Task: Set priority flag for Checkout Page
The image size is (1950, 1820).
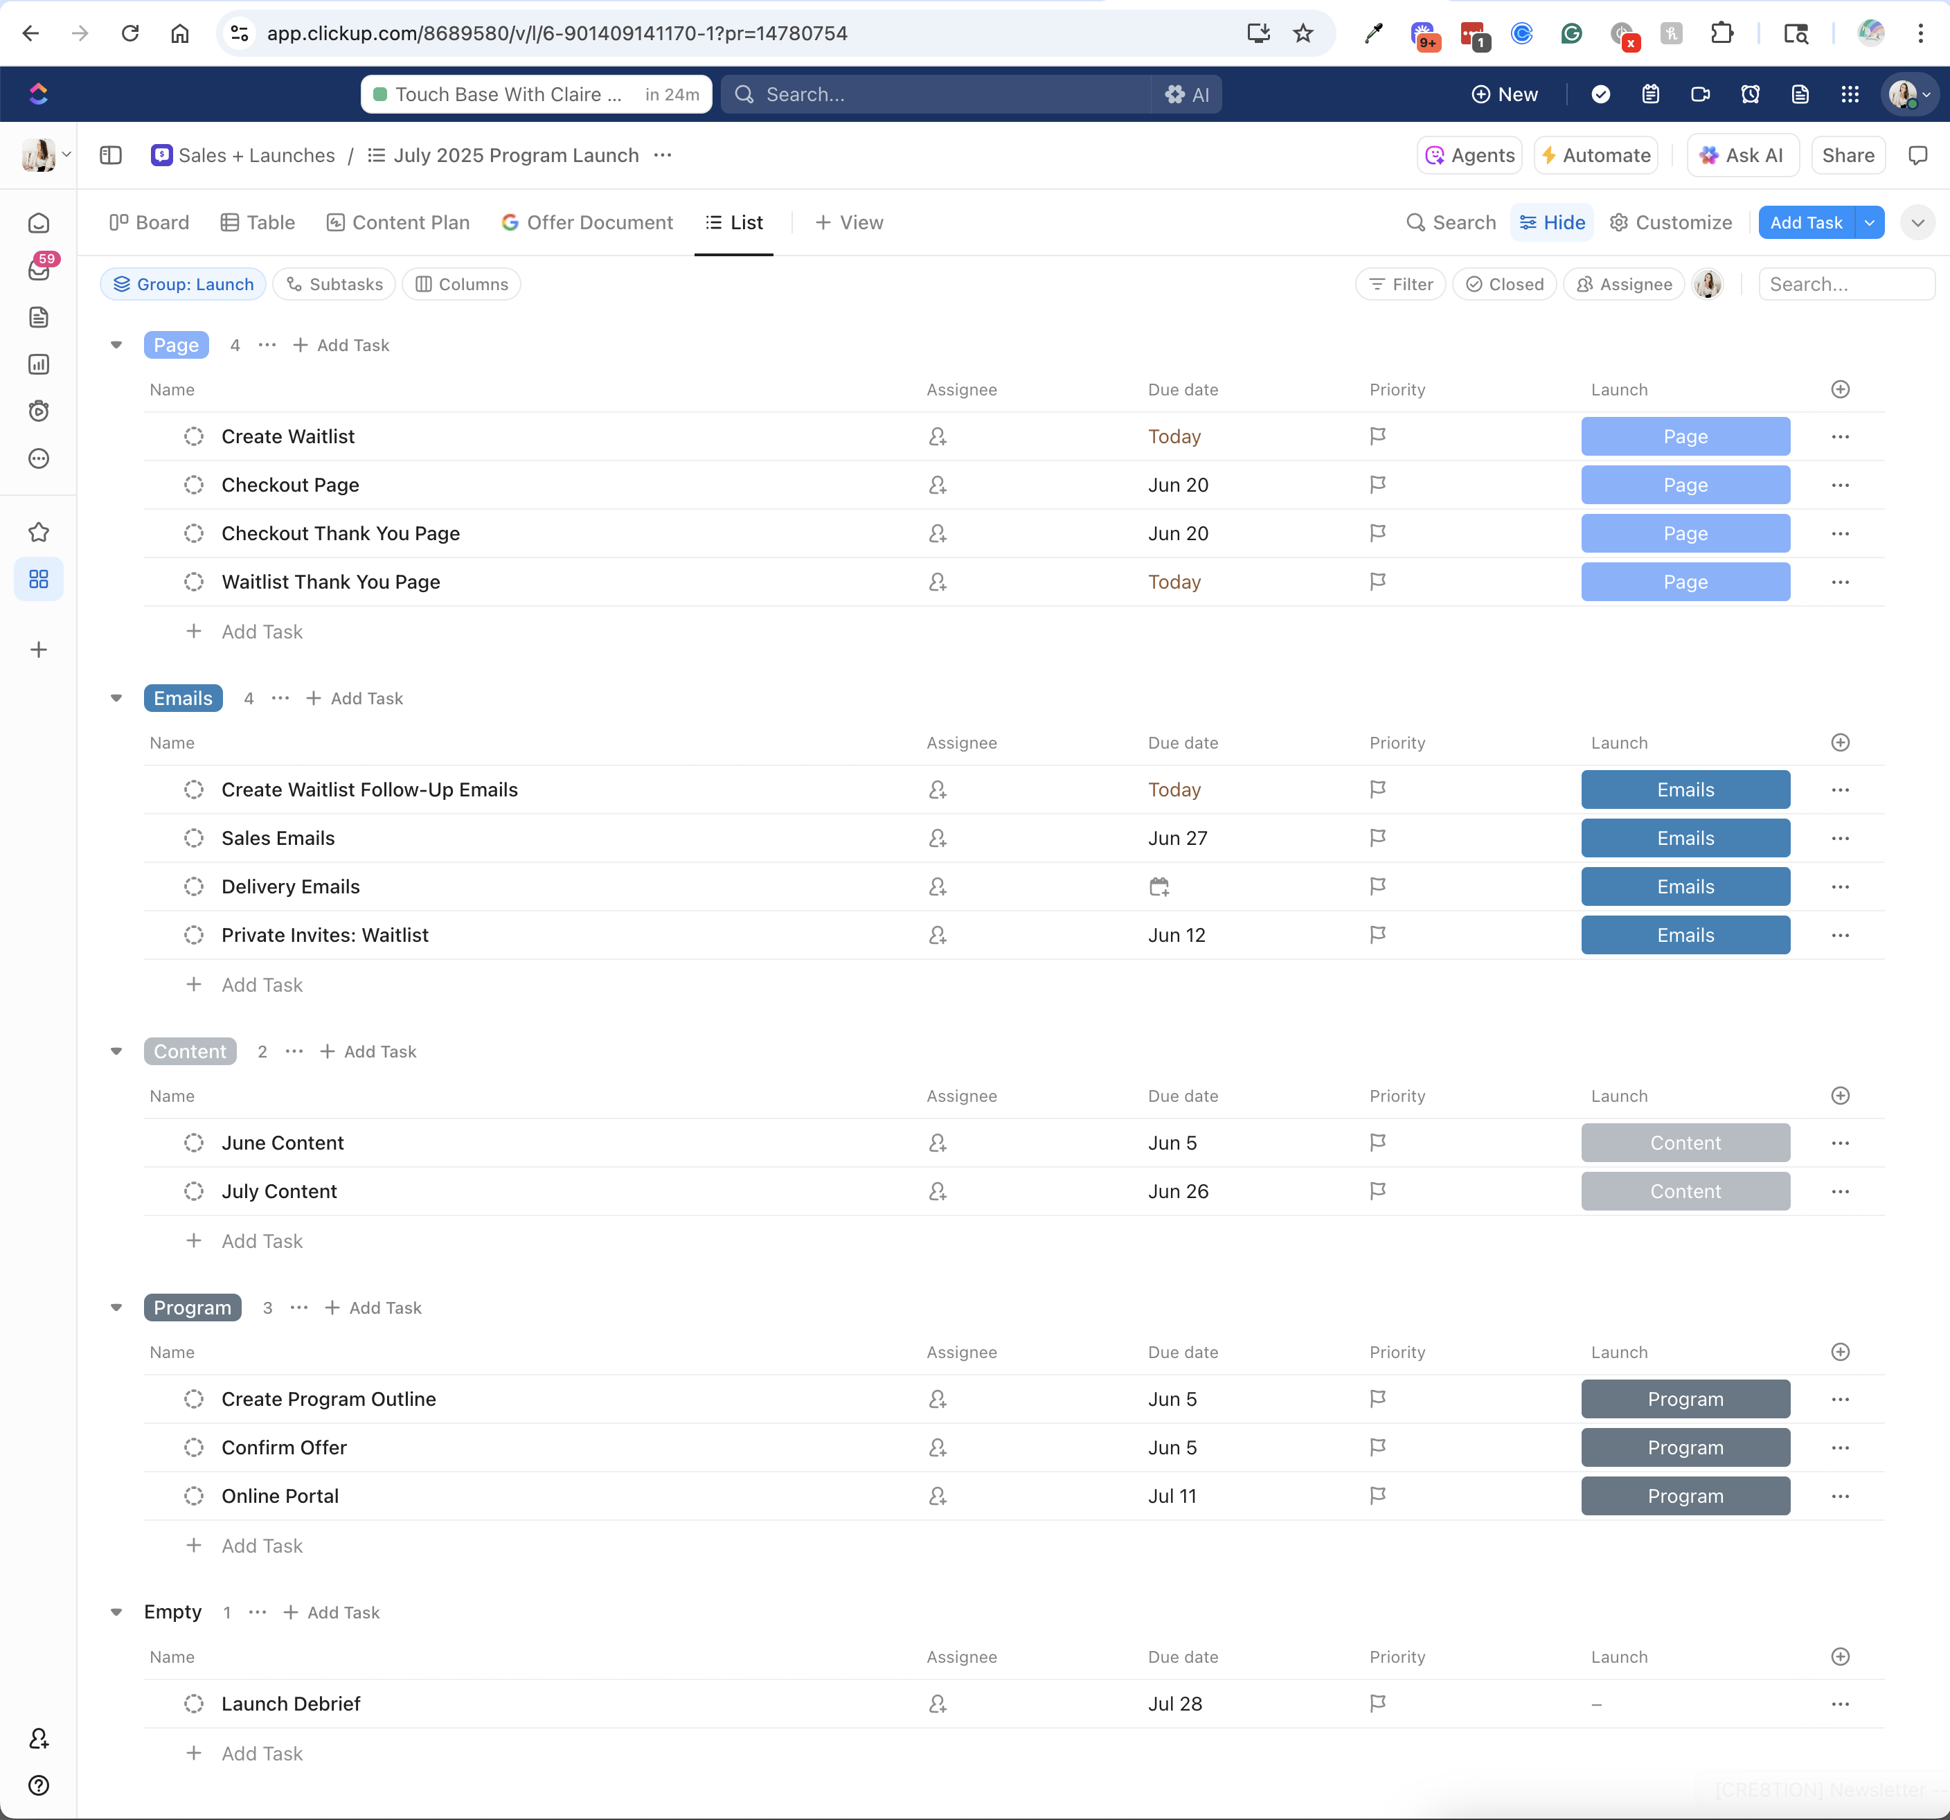Action: [1377, 485]
